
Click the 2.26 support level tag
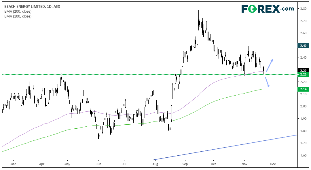coord(303,74)
